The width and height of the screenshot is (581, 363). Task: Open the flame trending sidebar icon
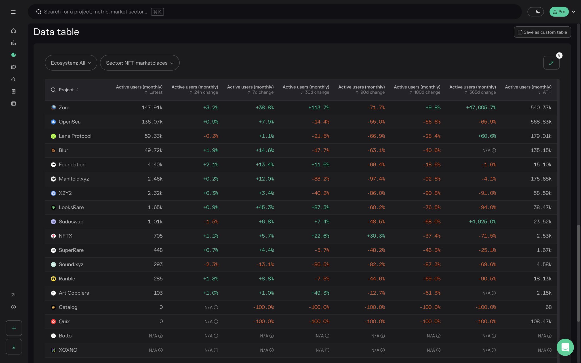(x=13, y=79)
